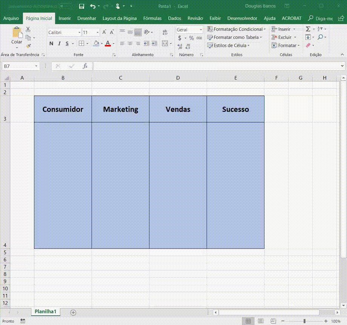Decrease decimal places
Screen dimensions: 347x325
(188, 46)
